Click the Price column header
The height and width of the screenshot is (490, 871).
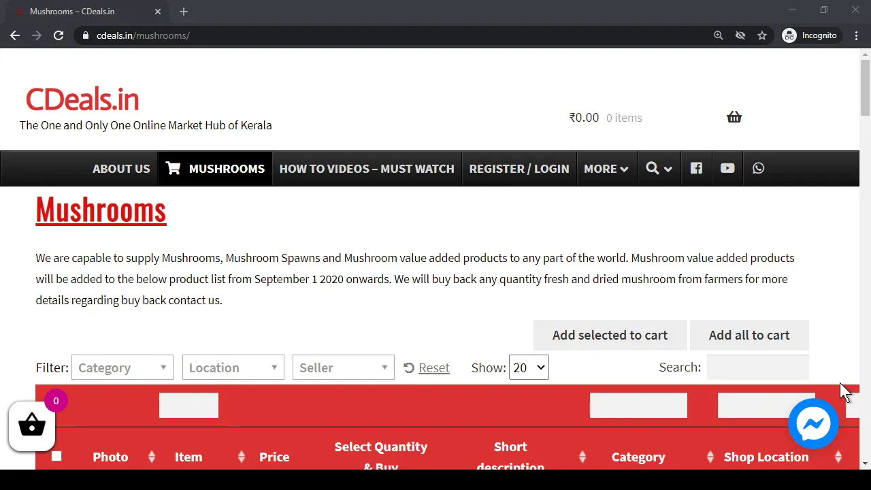click(x=274, y=457)
